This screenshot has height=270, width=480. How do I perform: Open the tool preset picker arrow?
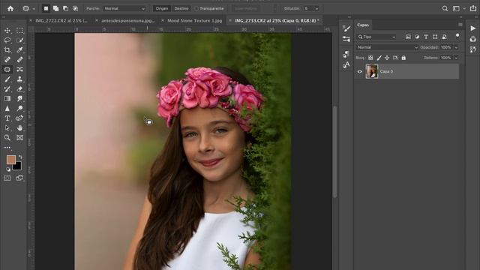(34, 9)
